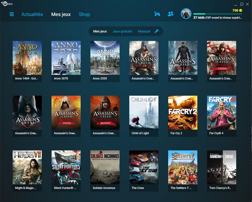Open the profile avatar picture
252x202 pixels.
186,14
